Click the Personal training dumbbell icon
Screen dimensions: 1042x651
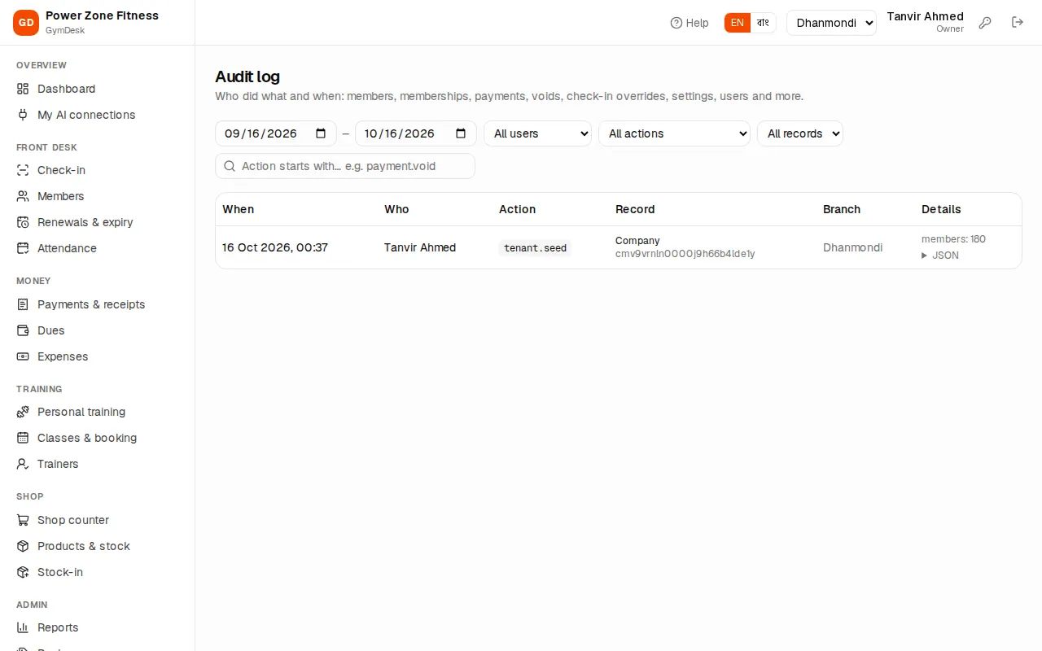(x=23, y=412)
